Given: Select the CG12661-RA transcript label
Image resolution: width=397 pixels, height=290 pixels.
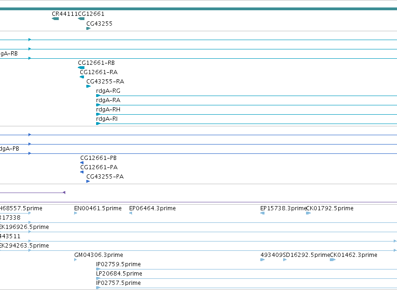Looking at the screenshot, I should pos(99,72).
